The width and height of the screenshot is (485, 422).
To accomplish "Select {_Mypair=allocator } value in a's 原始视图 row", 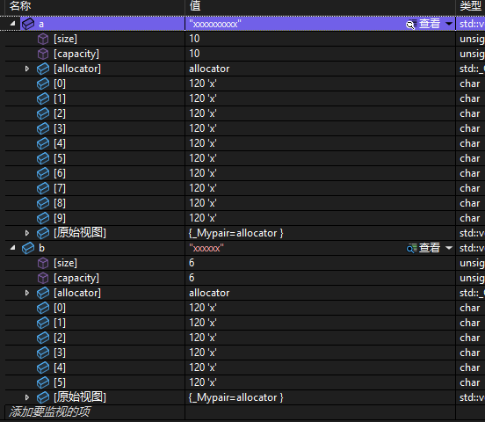I will (236, 233).
